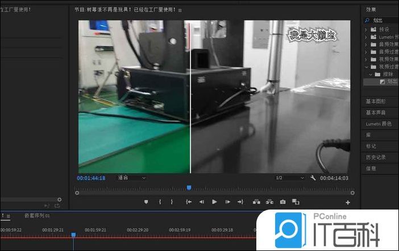Click the blue playhead on program scrubber
399x251 pixels.
[189, 188]
